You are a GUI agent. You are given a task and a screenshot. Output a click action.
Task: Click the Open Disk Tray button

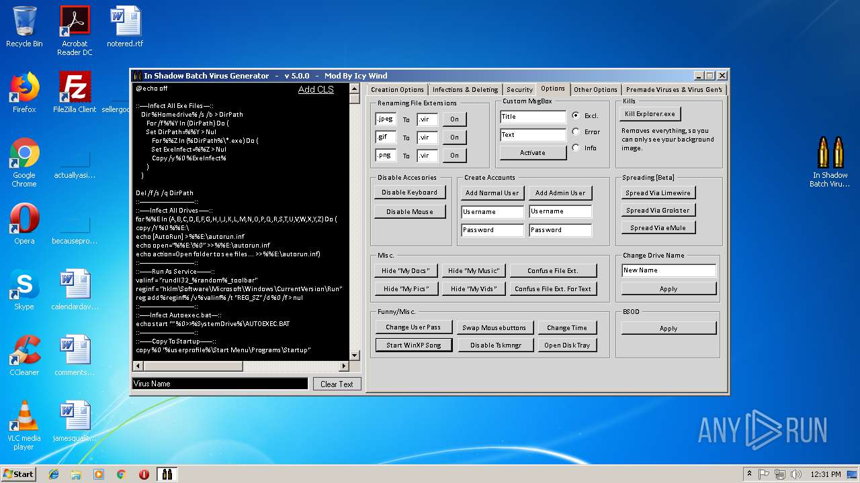pyautogui.click(x=567, y=345)
